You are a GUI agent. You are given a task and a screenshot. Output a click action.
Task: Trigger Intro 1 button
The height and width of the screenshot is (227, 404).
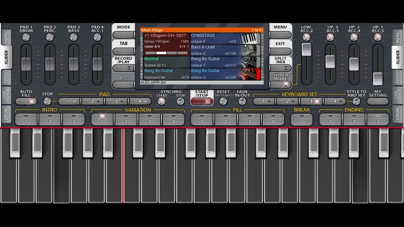point(26,119)
